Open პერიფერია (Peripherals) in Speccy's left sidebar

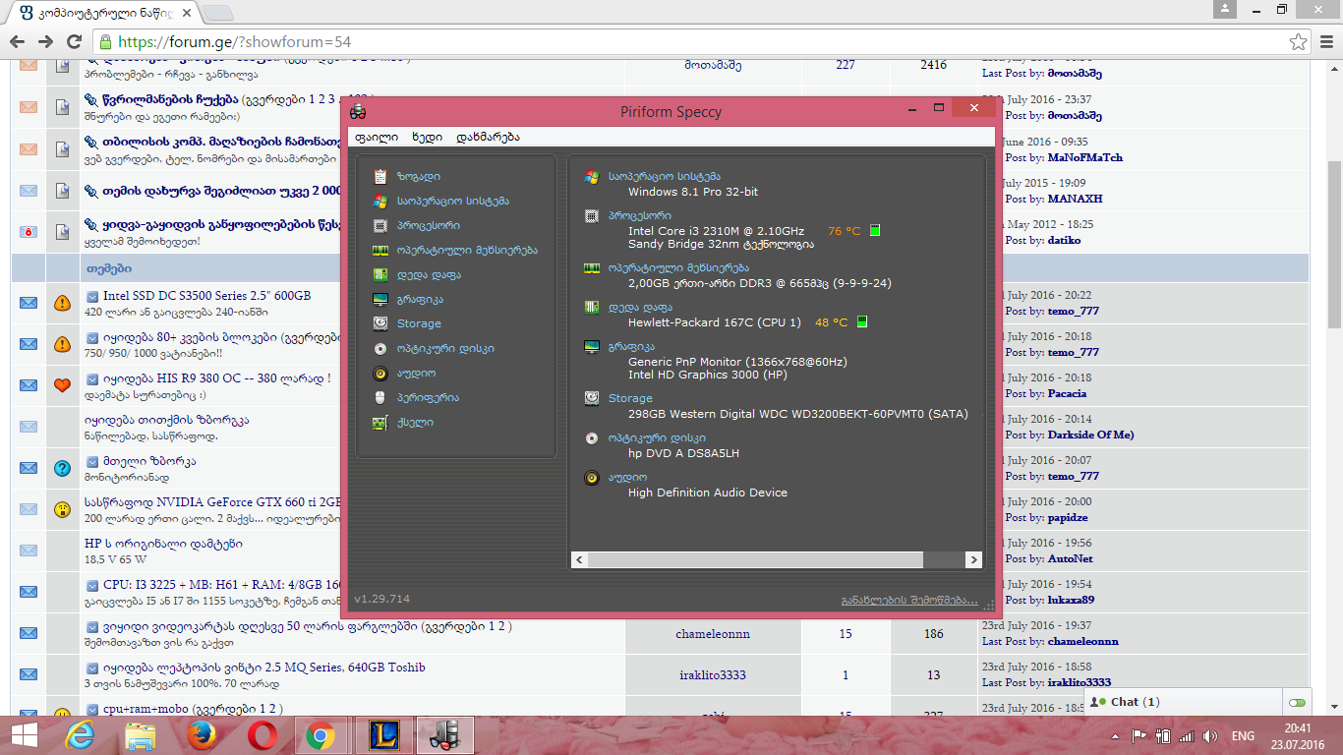pyautogui.click(x=427, y=397)
